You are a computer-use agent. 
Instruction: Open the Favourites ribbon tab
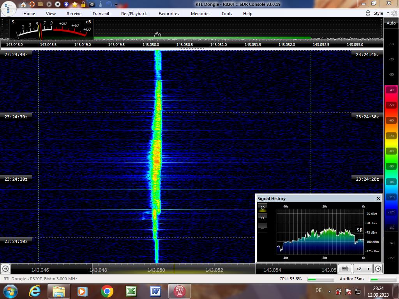169,14
